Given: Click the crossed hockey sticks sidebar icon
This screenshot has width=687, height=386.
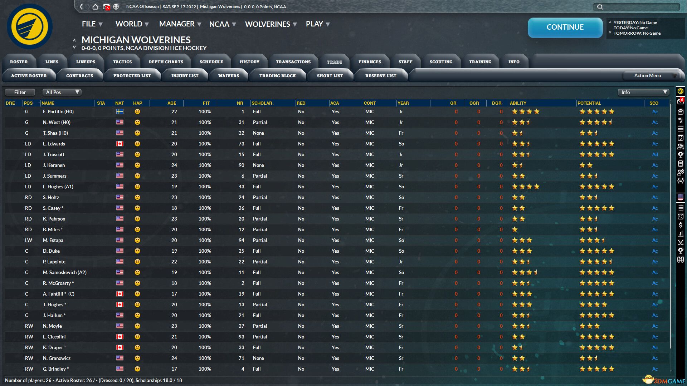Looking at the screenshot, I should [680, 242].
